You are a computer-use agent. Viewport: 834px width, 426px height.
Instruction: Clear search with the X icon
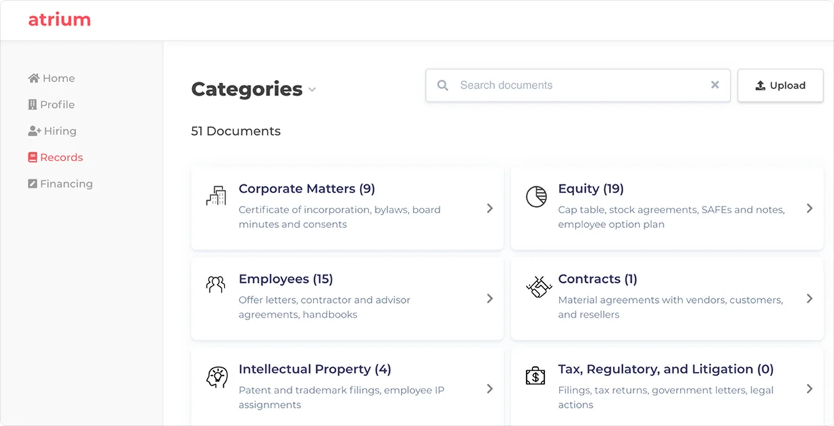[x=714, y=85]
